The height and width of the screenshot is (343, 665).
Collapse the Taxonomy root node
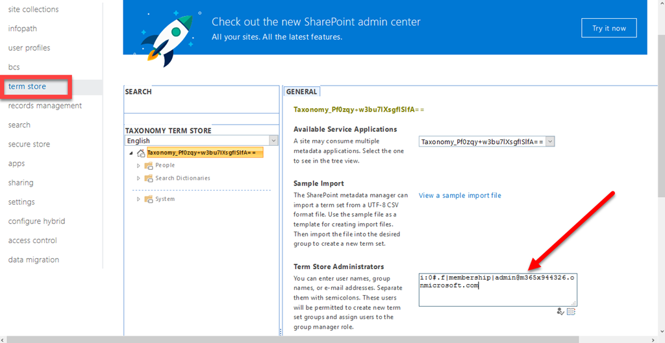pos(132,154)
